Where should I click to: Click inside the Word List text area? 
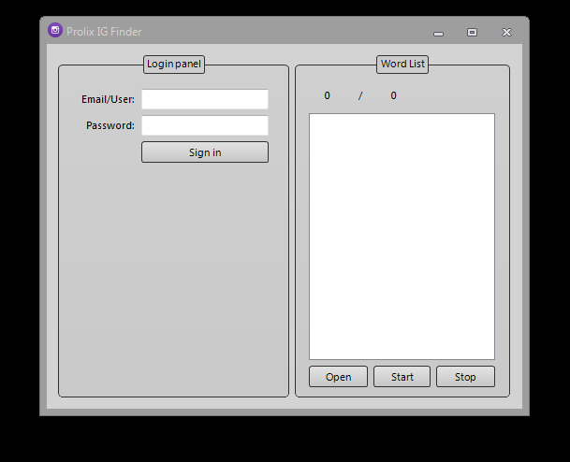point(402,237)
